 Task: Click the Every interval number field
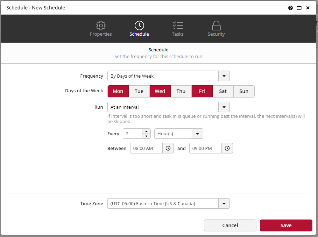click(x=133, y=134)
